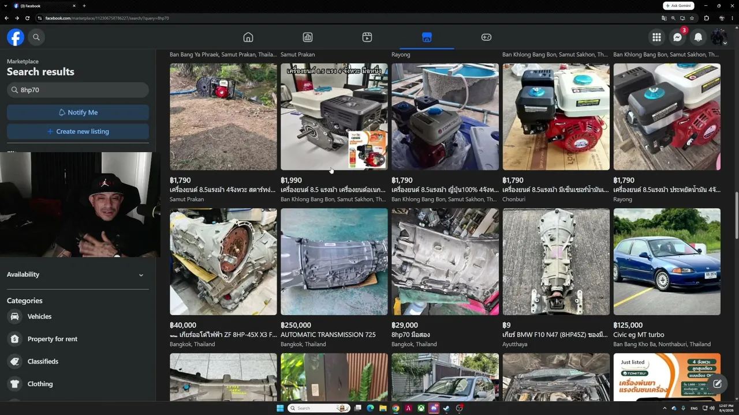
Task: Open the Gaming tab
Action: (486, 37)
